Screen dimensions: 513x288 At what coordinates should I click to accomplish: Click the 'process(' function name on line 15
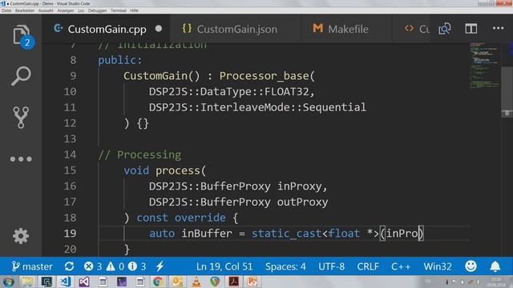180,170
